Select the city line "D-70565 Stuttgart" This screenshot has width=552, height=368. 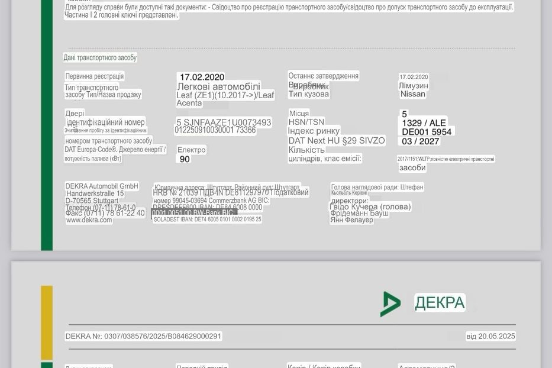point(92,201)
